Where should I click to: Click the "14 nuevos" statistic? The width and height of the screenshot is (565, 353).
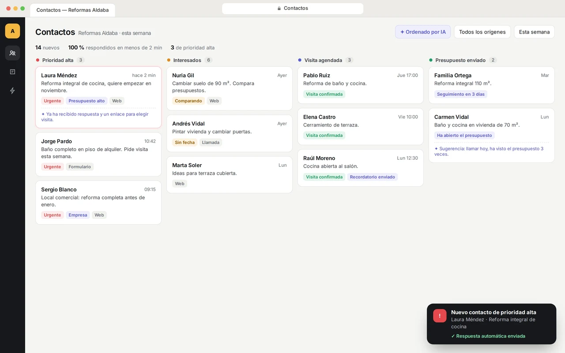coord(47,48)
